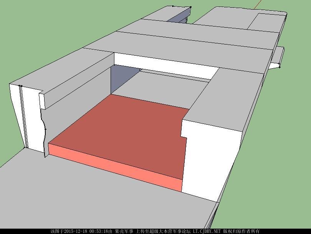Select the small protruding ledge on right side
The width and height of the screenshot is (311, 234).
[277, 57]
